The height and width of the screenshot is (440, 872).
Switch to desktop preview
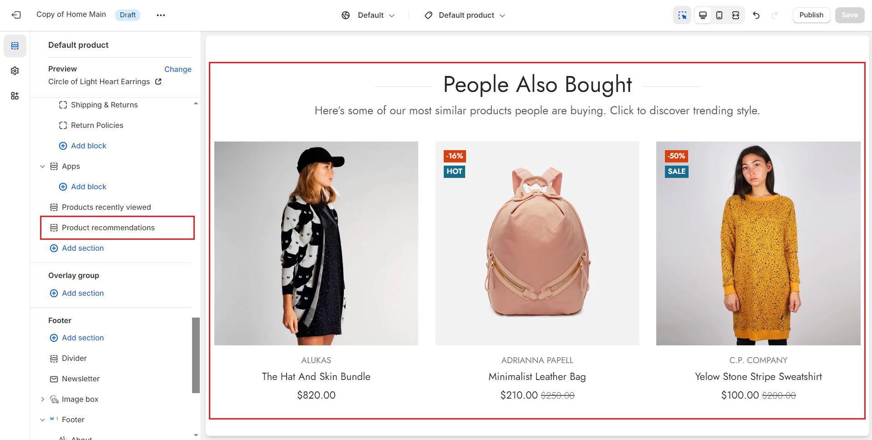tap(703, 15)
